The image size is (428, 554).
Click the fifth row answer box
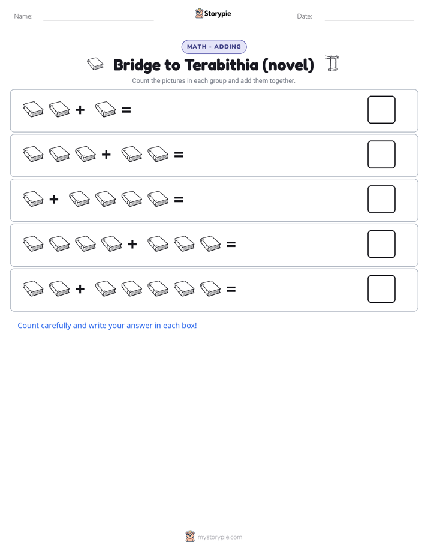click(x=381, y=289)
